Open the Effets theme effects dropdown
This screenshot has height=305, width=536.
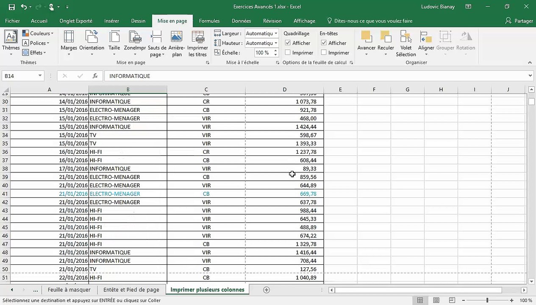click(x=34, y=53)
